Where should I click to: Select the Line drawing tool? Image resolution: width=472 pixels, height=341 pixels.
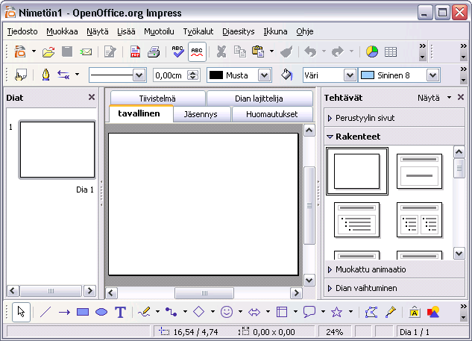45,312
